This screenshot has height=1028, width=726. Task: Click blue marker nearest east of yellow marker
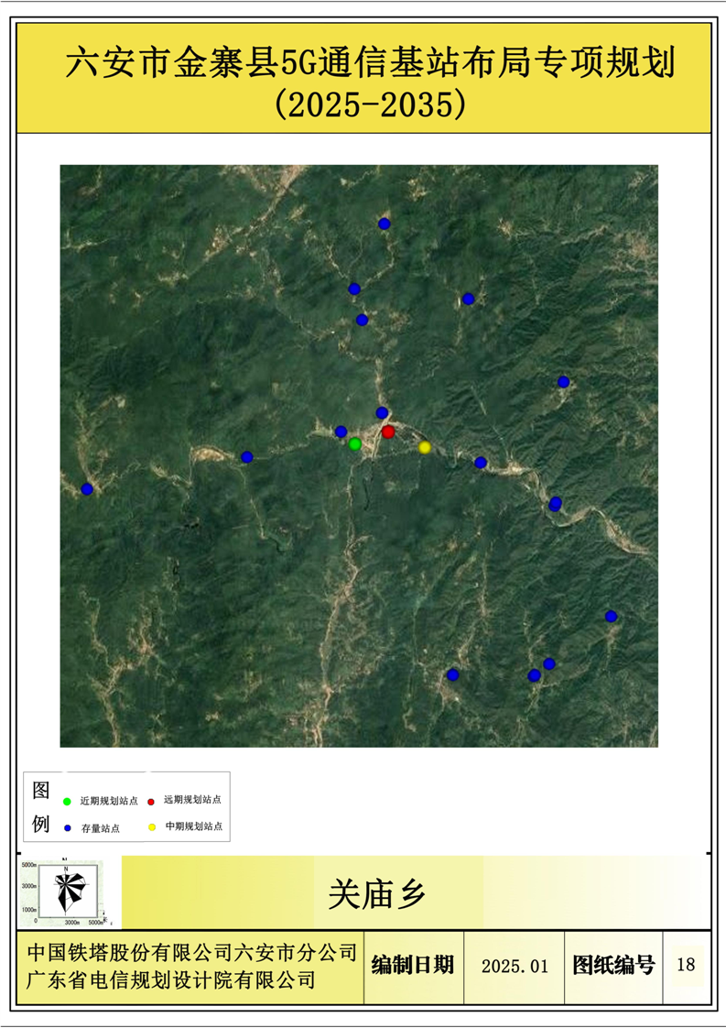[x=481, y=462]
